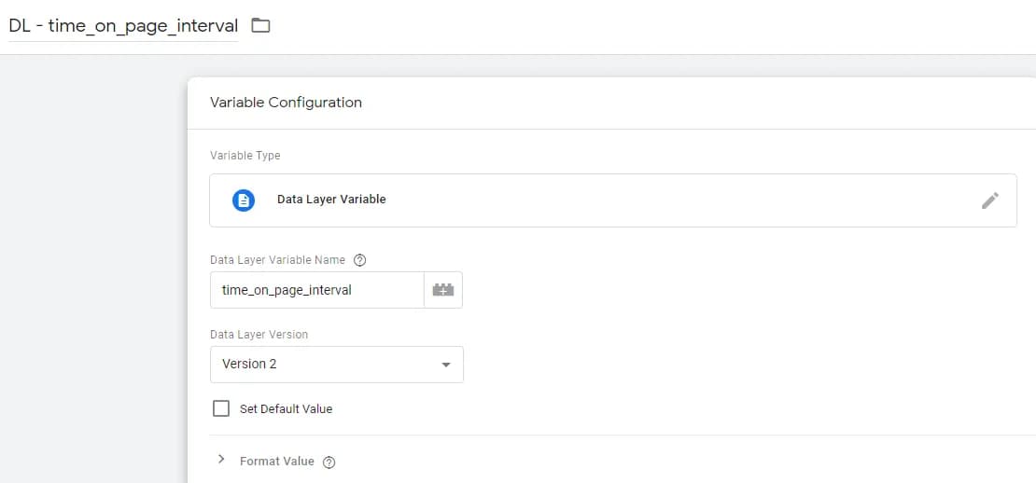The width and height of the screenshot is (1036, 483).
Task: Enable the Set Default Value checkbox
Action: point(221,408)
